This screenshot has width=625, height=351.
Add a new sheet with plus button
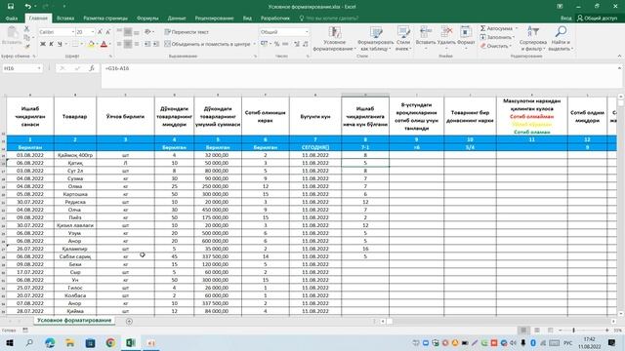pyautogui.click(x=129, y=321)
